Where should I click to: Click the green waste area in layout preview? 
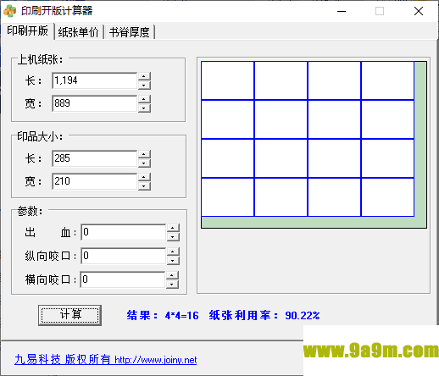(x=420, y=141)
